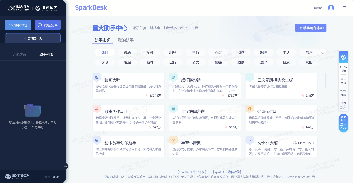Click the 绘 badge icon on the 绘本故事创作助手 card
The height and width of the screenshot is (183, 353).
(97, 140)
